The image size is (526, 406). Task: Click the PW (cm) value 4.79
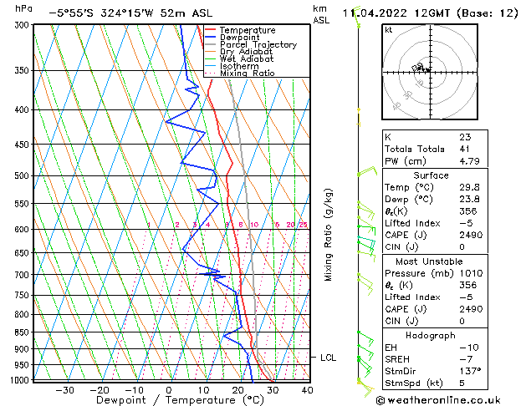point(469,161)
